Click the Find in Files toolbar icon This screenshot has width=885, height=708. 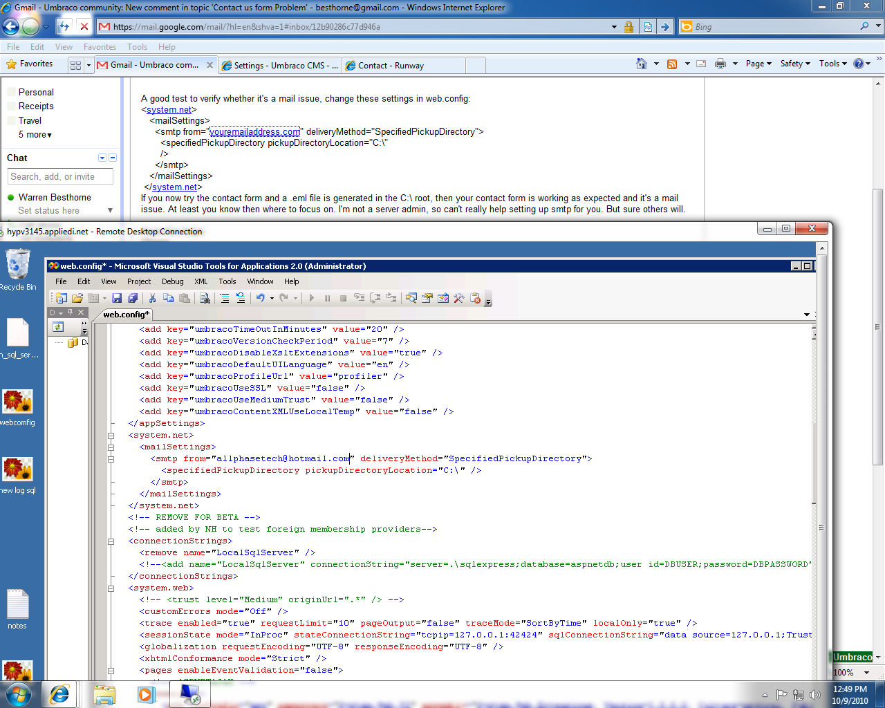(205, 298)
